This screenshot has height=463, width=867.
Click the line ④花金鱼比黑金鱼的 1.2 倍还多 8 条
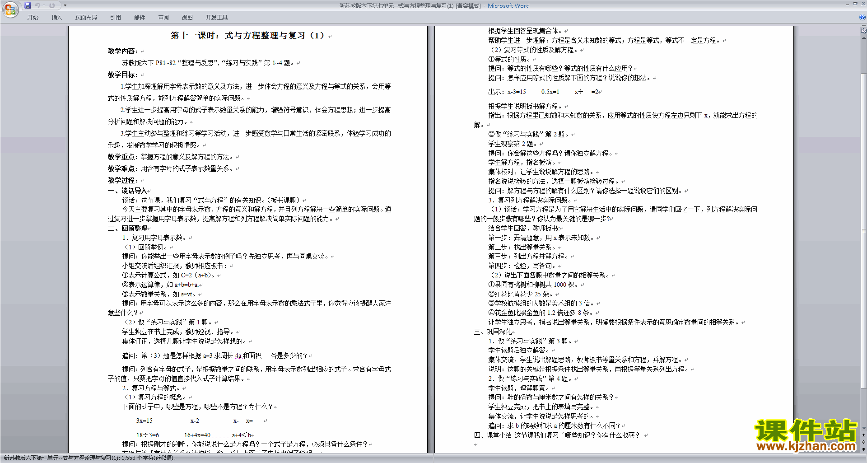tap(541, 313)
